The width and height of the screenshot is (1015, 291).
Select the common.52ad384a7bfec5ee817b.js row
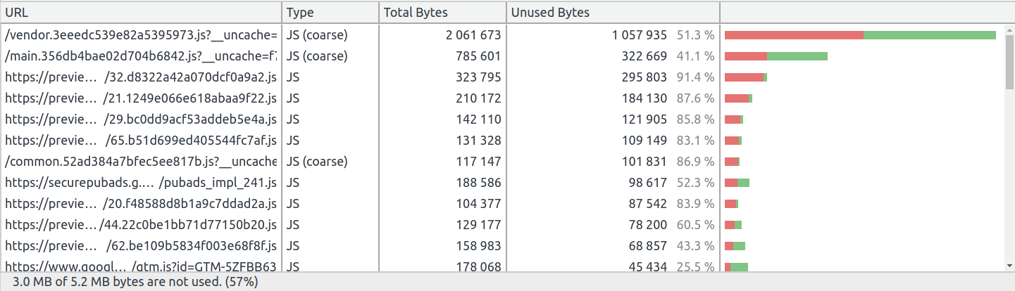[x=502, y=162]
